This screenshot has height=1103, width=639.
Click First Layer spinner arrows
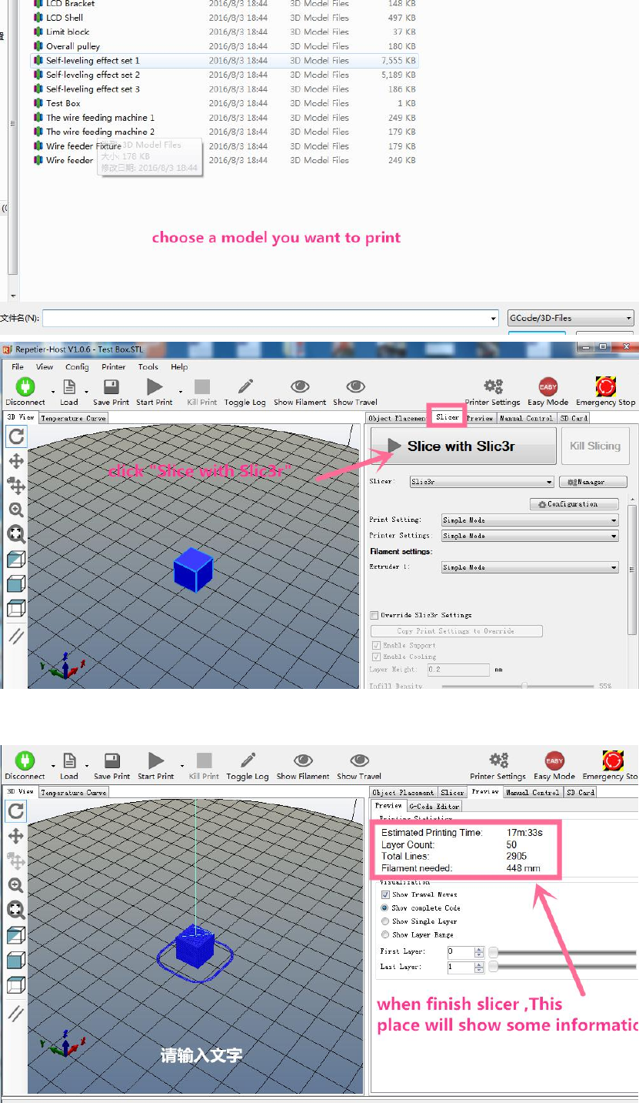tap(479, 952)
